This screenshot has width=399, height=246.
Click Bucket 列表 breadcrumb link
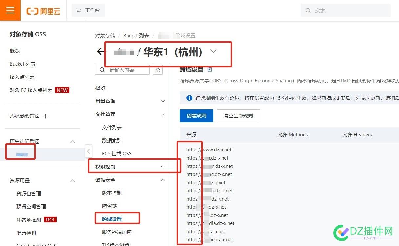[x=136, y=35]
